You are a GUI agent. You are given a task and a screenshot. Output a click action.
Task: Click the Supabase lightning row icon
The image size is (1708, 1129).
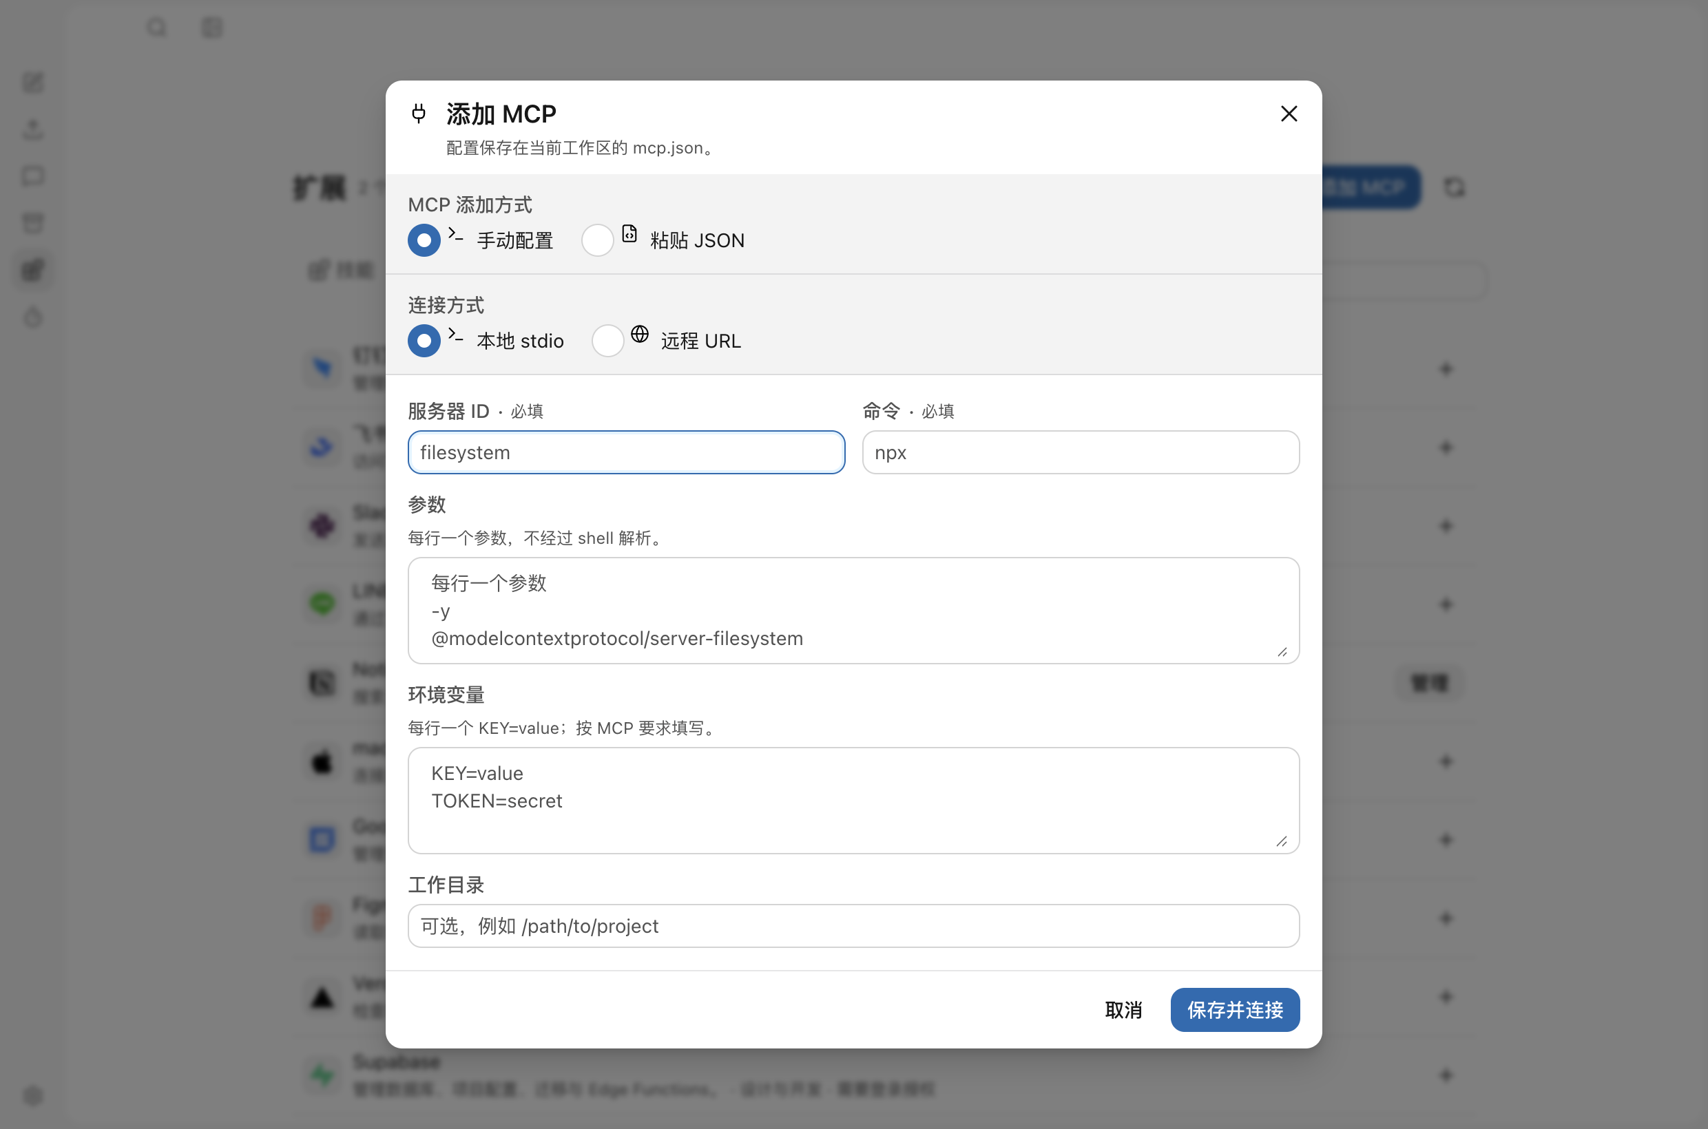click(322, 1075)
